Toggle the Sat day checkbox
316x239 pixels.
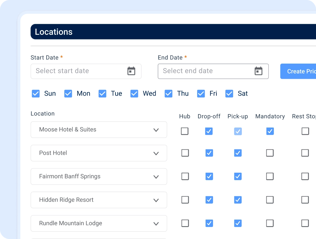229,94
